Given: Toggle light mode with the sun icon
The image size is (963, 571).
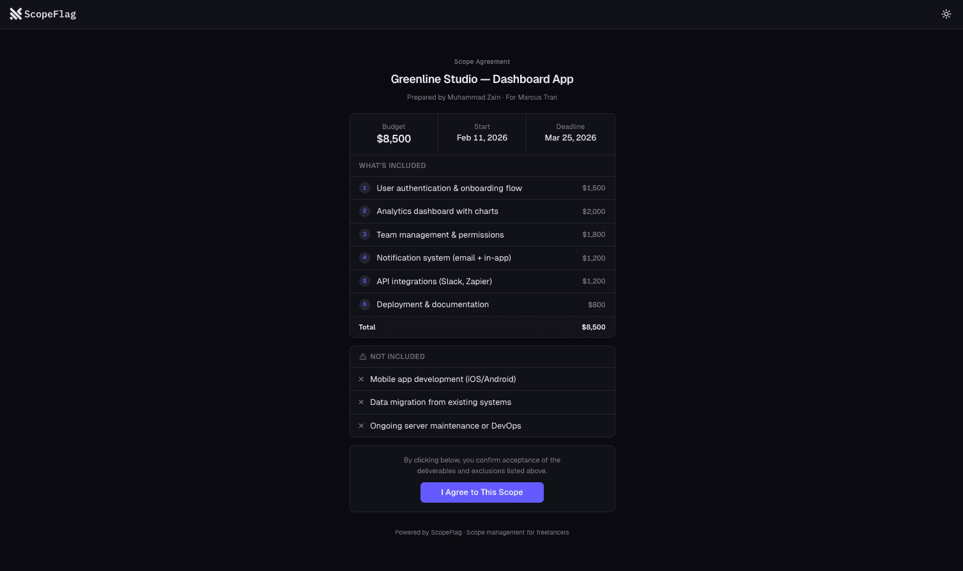Looking at the screenshot, I should coord(946,13).
